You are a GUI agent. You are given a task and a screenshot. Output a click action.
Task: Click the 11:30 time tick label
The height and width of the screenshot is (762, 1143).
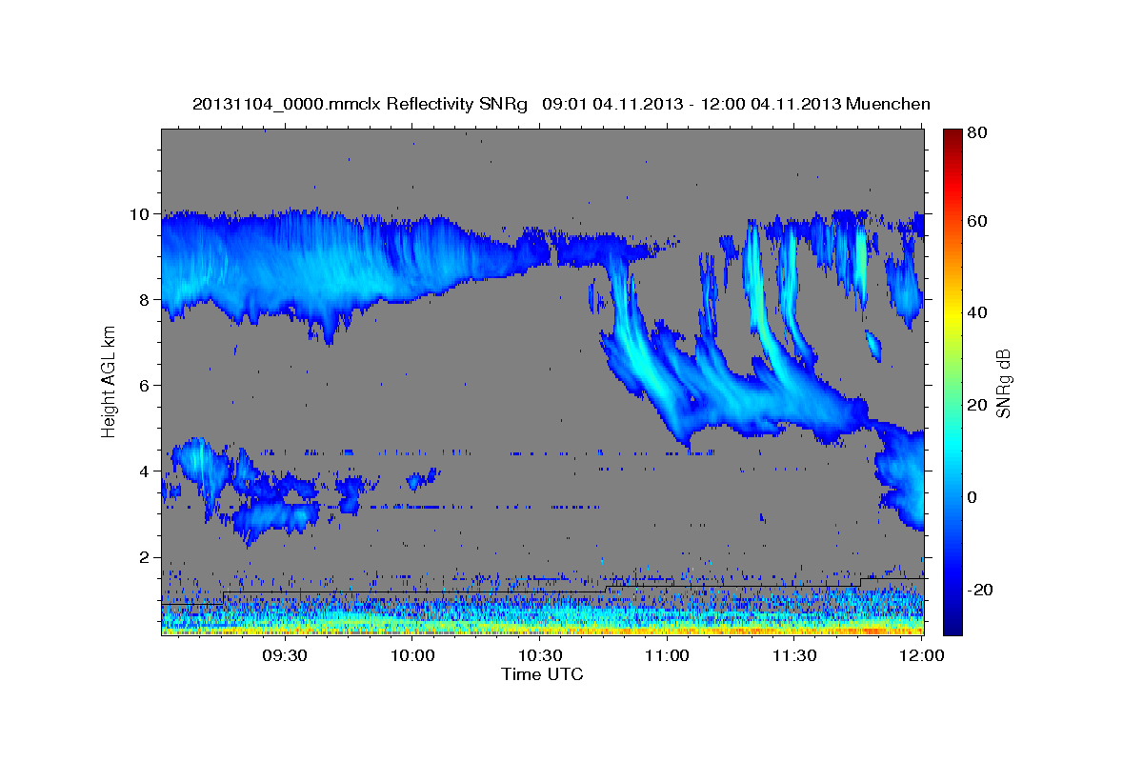(x=794, y=655)
